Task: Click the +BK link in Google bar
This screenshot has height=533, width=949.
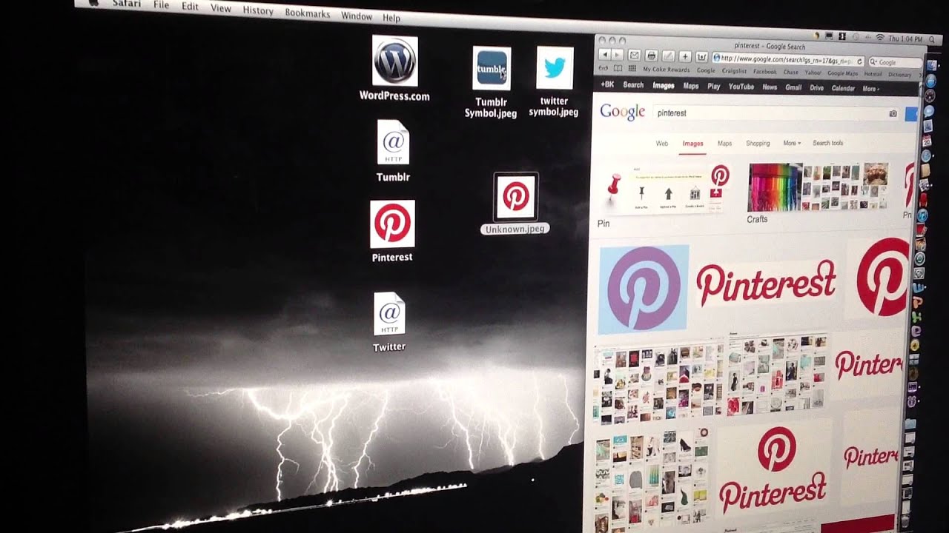Action: tap(607, 85)
